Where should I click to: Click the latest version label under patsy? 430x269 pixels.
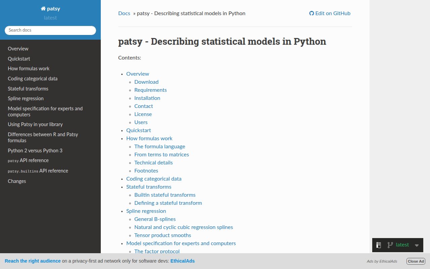[50, 18]
